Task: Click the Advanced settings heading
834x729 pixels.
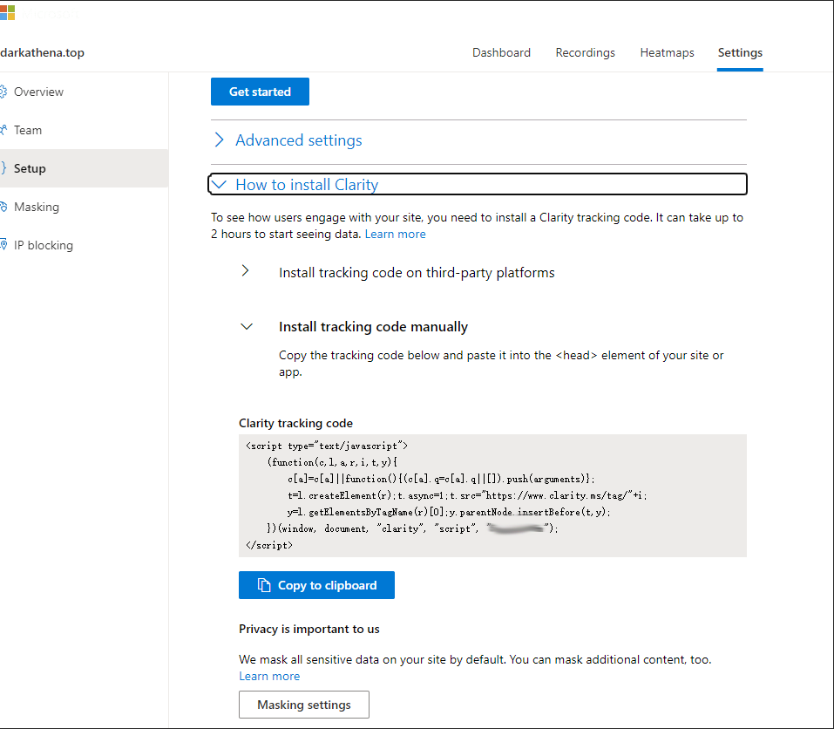Action: [298, 140]
